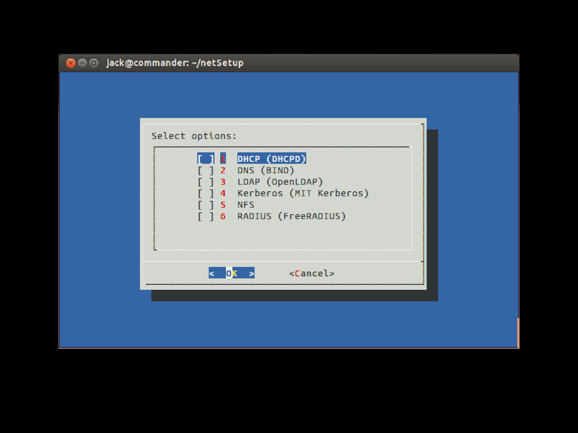Check the NFS checkbox
This screenshot has height=433, width=578.
(205, 205)
